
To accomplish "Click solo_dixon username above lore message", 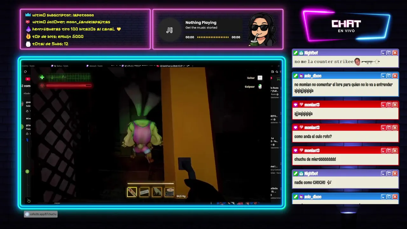I will click(x=313, y=76).
